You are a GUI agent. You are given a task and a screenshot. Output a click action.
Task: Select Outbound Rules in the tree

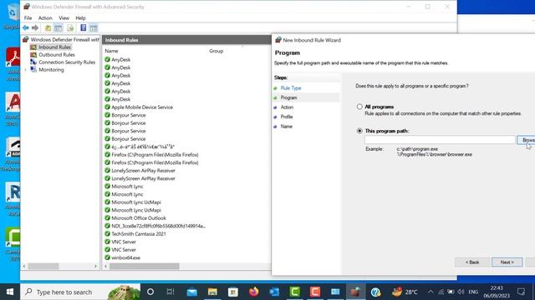[56, 54]
